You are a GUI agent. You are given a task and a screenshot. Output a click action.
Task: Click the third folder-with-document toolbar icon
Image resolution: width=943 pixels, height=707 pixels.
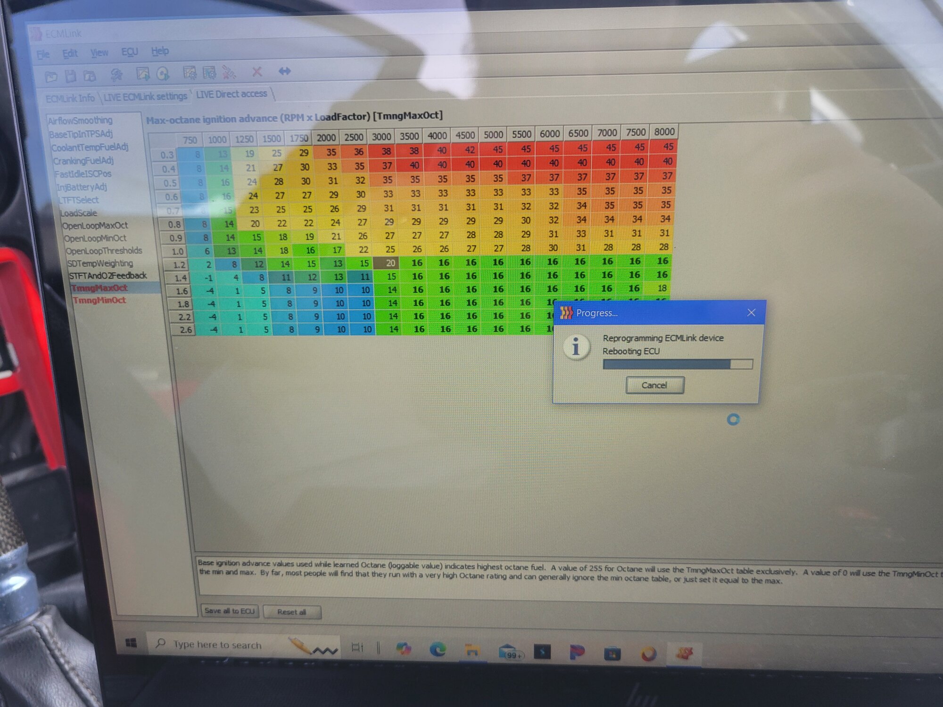(90, 75)
